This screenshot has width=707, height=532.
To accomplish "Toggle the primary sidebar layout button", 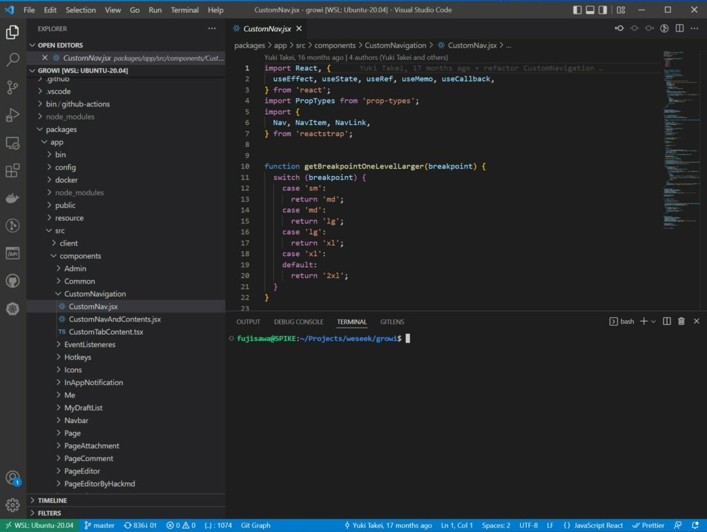I will [579, 10].
